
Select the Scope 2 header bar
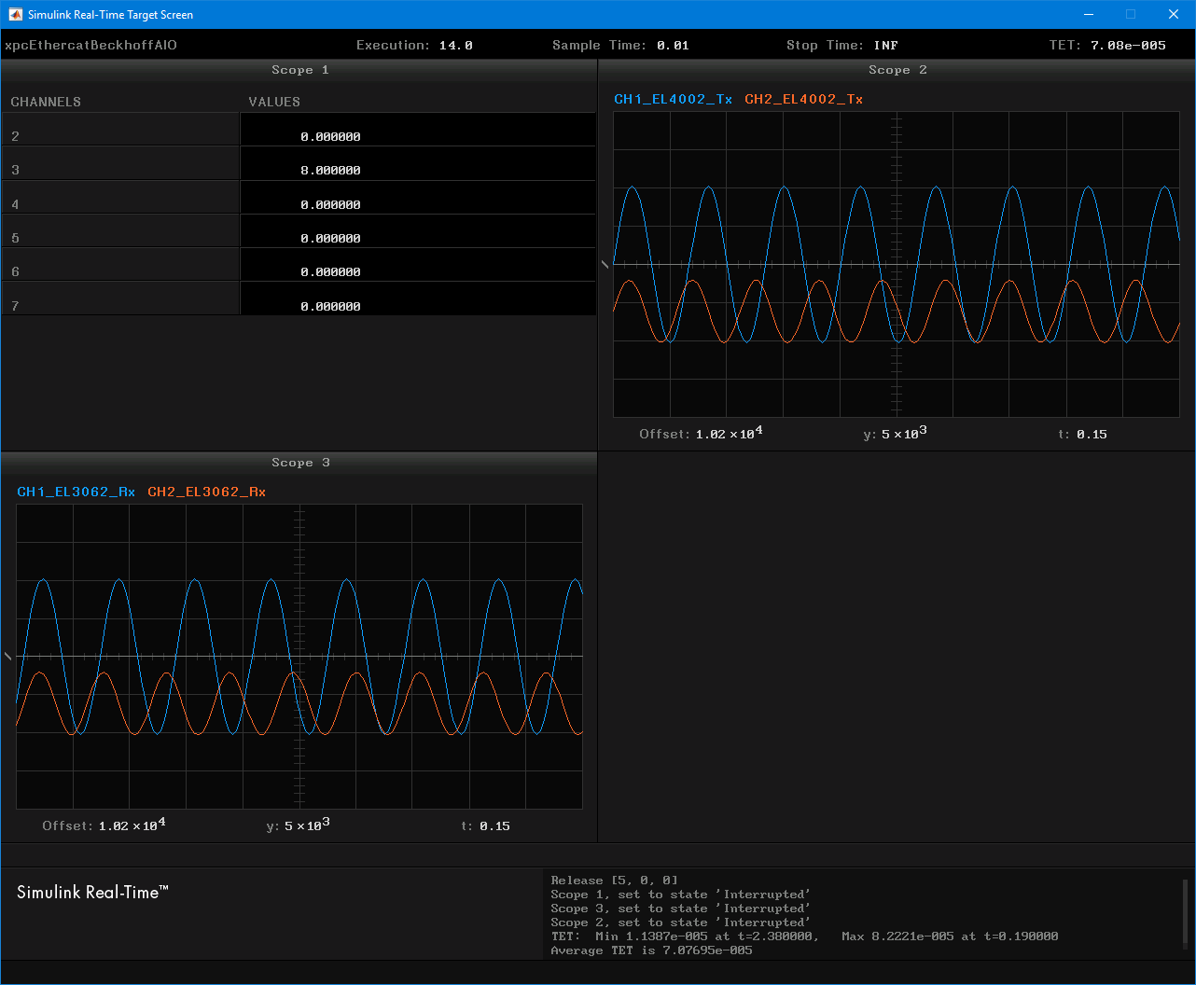click(897, 70)
